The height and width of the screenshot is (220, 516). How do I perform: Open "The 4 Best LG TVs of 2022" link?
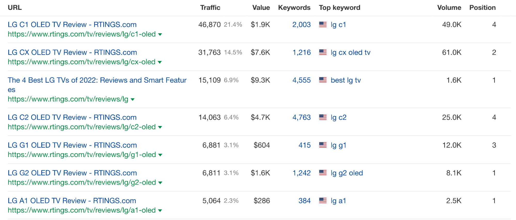(97, 80)
